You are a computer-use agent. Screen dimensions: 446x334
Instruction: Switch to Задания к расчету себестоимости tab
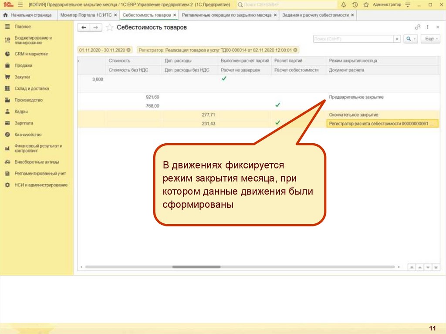[315, 15]
